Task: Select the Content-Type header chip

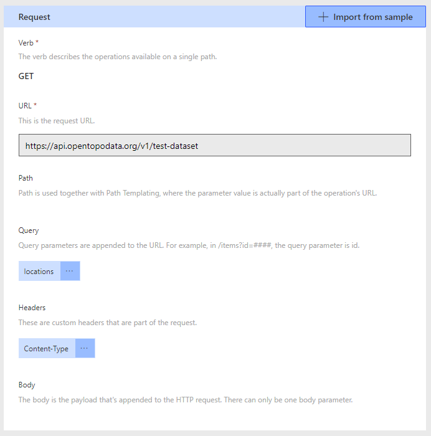Action: point(47,348)
